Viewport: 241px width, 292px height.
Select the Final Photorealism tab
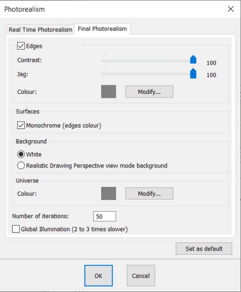[x=102, y=29]
